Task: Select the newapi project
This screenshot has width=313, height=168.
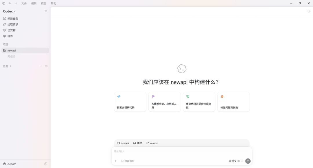Action: pyautogui.click(x=25, y=51)
